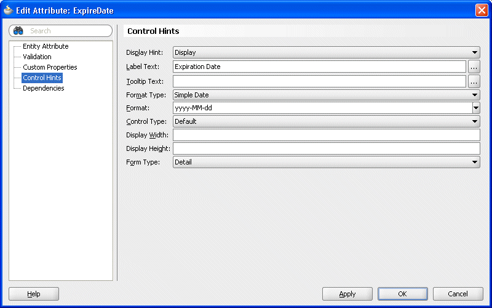492x308 pixels.
Task: Click into the Display Height field
Action: click(327, 148)
